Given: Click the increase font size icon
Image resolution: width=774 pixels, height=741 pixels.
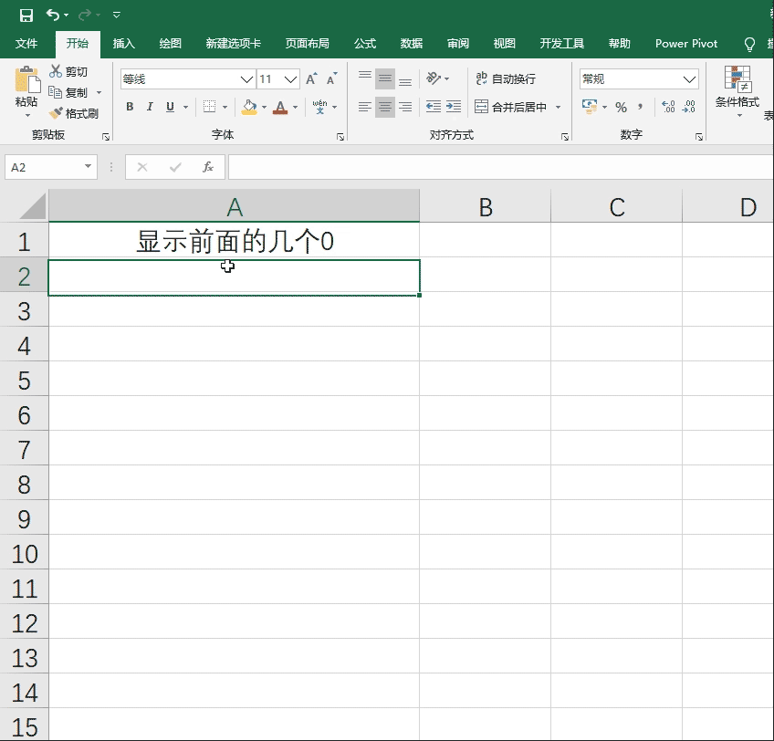Looking at the screenshot, I should pyautogui.click(x=311, y=79).
